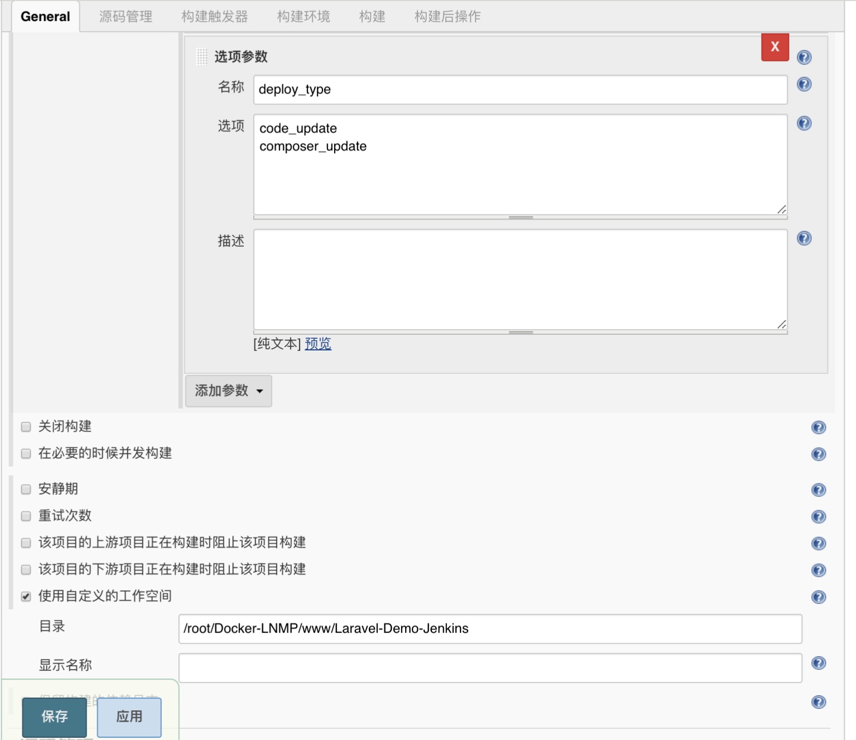This screenshot has height=740, width=856.
Task: Switch to the General tab
Action: point(45,17)
